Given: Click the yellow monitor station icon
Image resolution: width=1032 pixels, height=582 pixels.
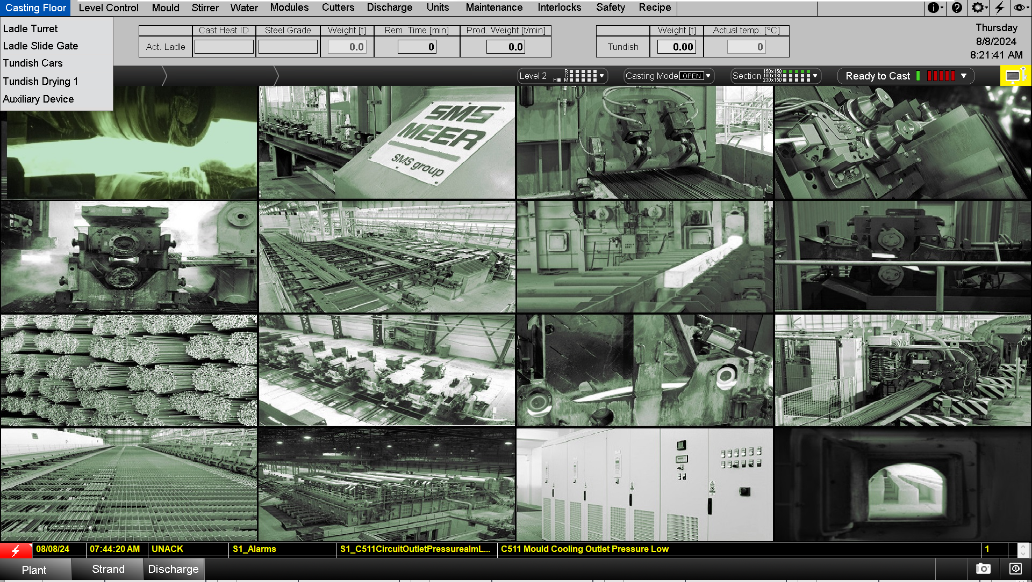Looking at the screenshot, I should (x=1015, y=76).
